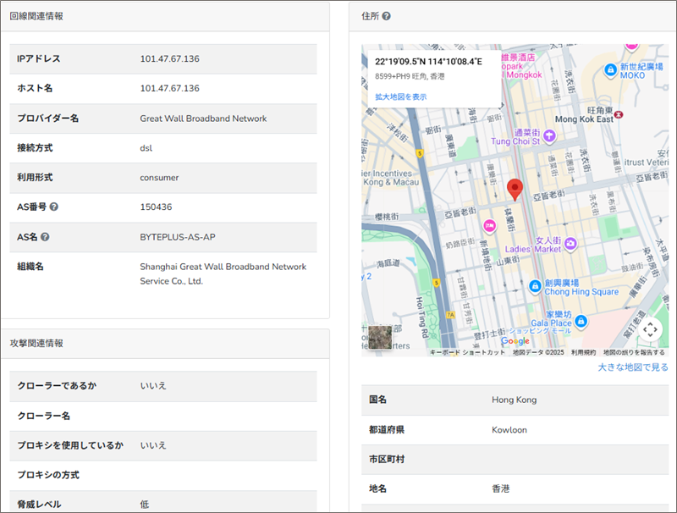Click the help icon next to AS名
Image resolution: width=677 pixels, height=513 pixels.
tap(45, 237)
